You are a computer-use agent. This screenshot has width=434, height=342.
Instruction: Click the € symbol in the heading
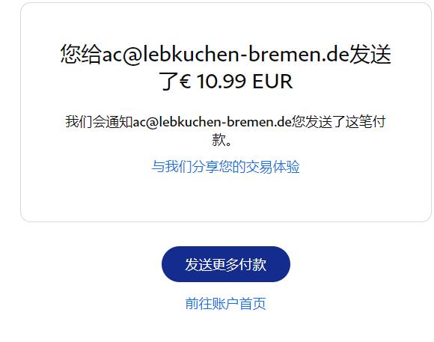(185, 81)
